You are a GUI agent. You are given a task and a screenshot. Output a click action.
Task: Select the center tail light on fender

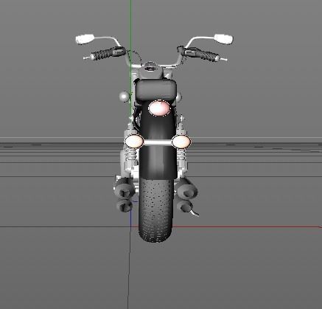click(x=159, y=108)
